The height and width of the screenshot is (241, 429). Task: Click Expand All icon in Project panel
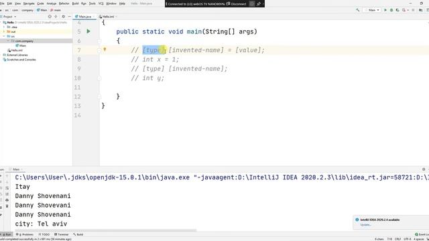click(x=56, y=17)
